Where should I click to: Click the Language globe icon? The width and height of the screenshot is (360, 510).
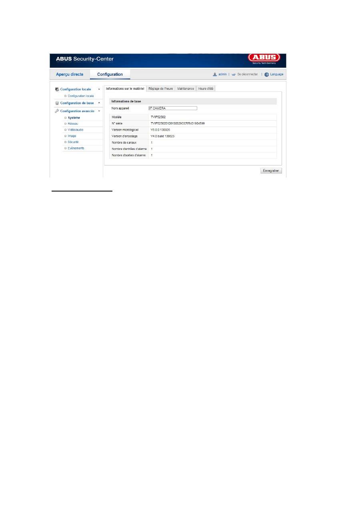(x=266, y=75)
